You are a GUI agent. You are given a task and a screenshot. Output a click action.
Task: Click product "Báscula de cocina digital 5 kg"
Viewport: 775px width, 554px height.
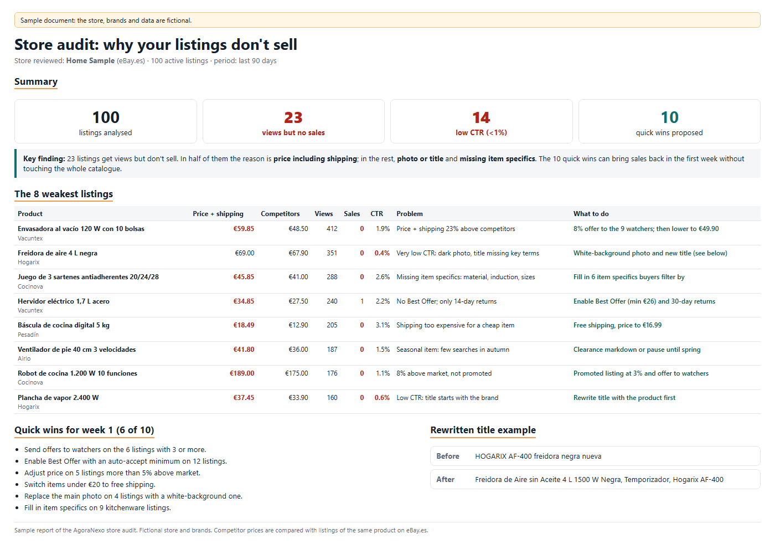click(x=64, y=325)
